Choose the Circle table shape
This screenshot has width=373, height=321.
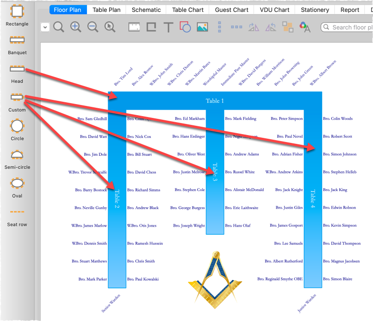(x=17, y=125)
